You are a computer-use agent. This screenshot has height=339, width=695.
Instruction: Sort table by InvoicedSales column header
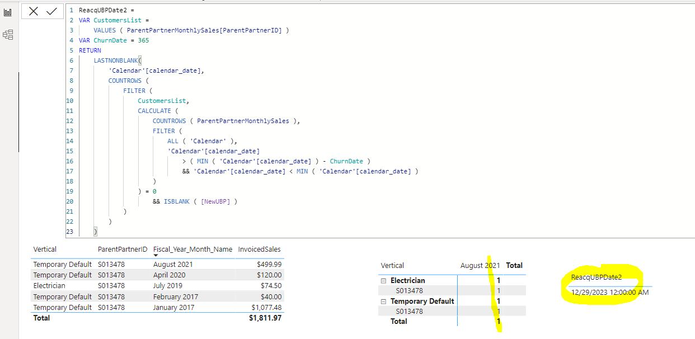(x=259, y=249)
